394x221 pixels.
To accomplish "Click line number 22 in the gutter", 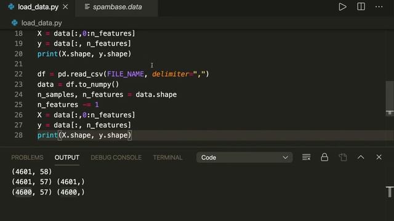I will pos(18,74).
